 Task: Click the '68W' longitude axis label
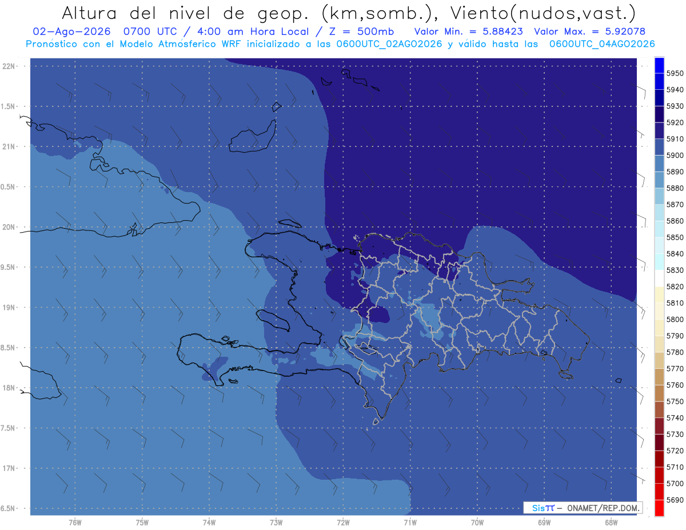pyautogui.click(x=611, y=522)
